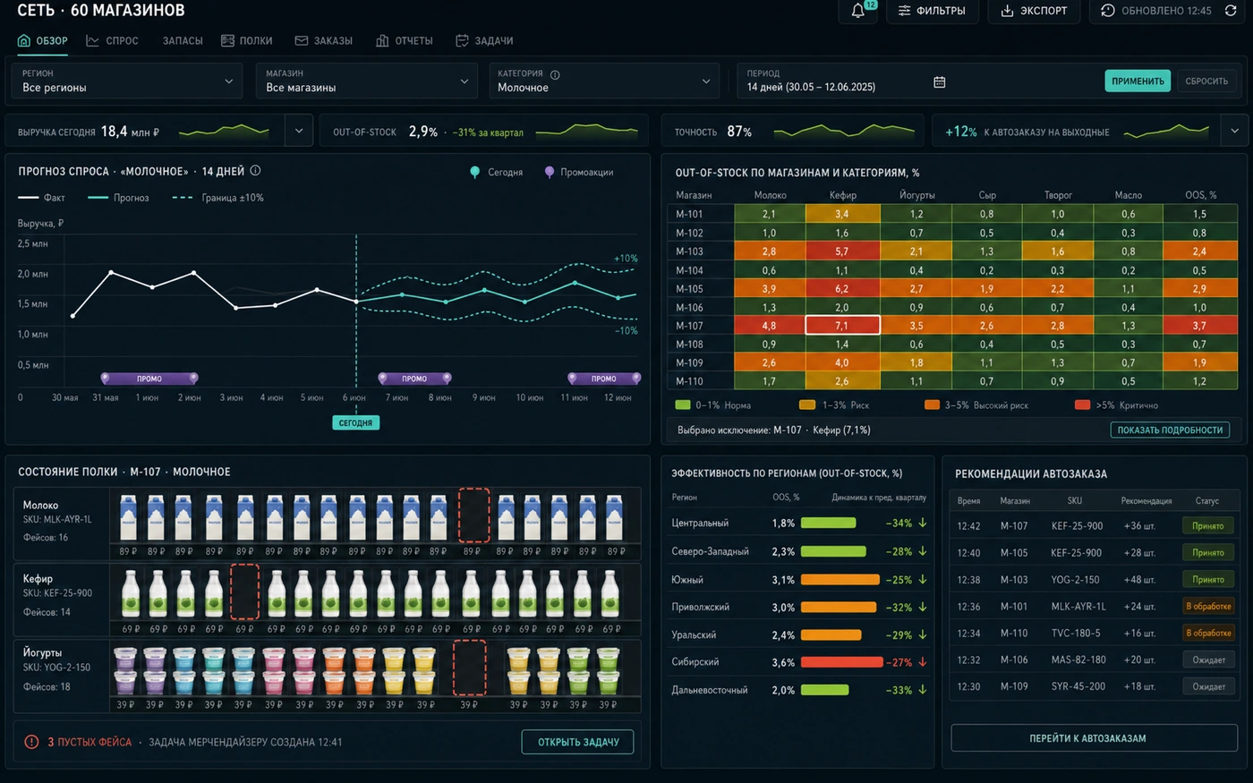The width and height of the screenshot is (1253, 783).
Task: Switch to the Задачи tab
Action: point(484,41)
